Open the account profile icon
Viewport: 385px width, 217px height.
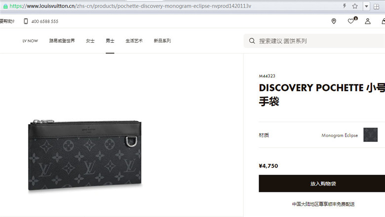368,21
